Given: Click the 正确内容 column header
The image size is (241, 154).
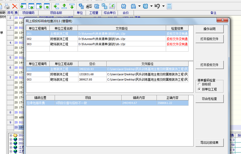Looking at the screenshot, I should click(x=173, y=98).
